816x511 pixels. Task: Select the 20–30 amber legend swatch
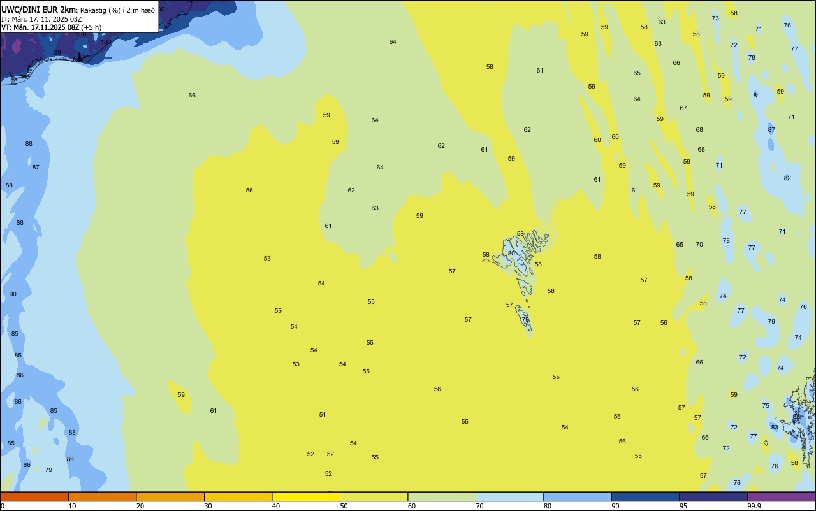[x=170, y=496]
